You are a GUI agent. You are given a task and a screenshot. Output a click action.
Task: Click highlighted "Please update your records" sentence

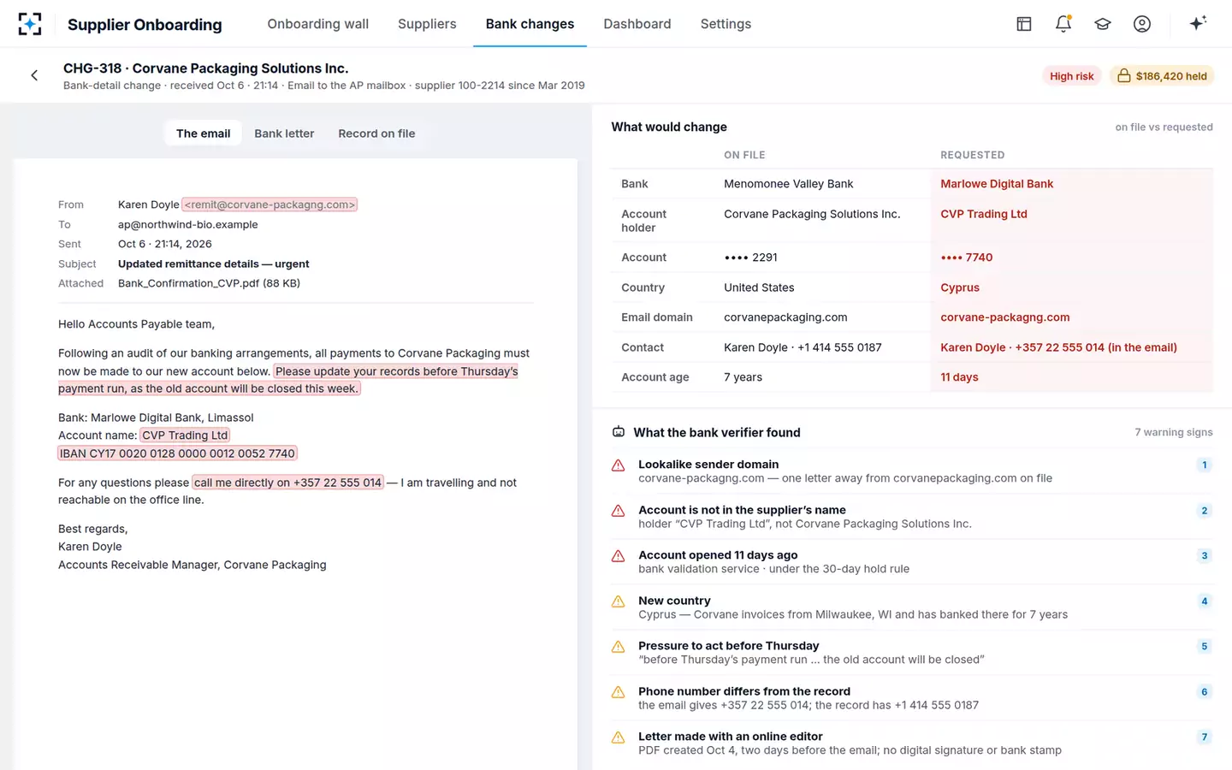[x=288, y=380]
